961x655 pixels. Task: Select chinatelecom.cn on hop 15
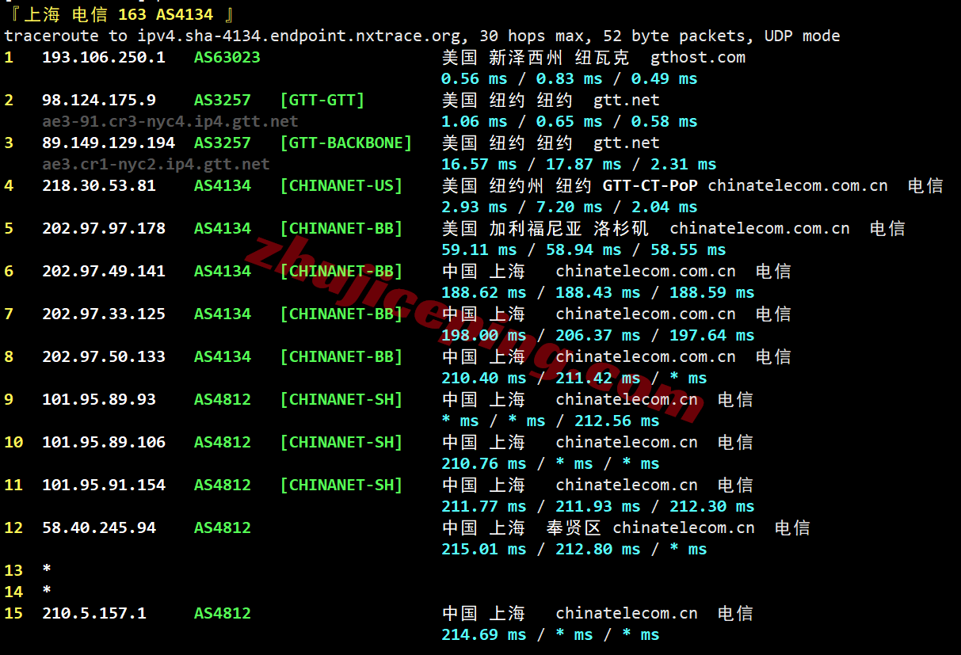coord(627,613)
